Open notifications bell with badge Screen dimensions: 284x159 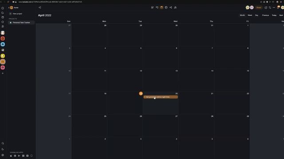278,8
